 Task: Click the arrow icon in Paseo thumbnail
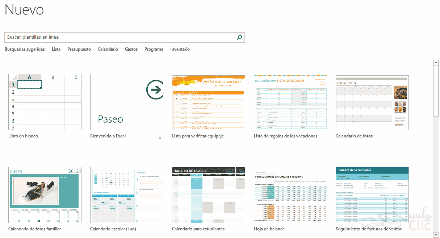(x=155, y=90)
